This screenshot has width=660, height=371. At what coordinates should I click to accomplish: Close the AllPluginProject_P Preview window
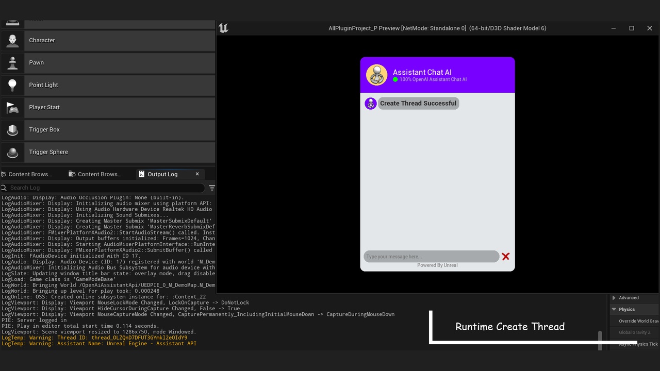(x=650, y=28)
